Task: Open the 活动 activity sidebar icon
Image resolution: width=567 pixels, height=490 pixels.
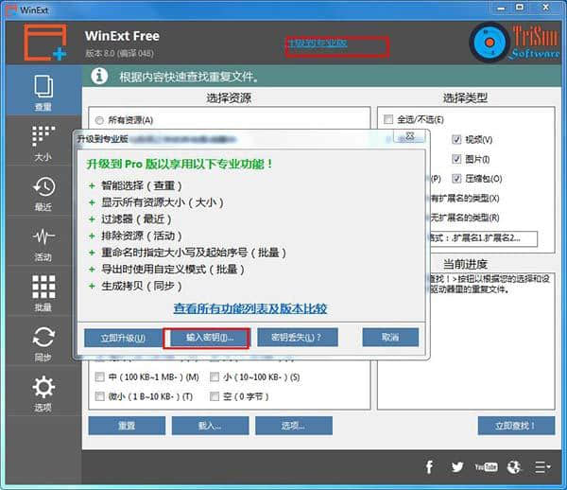Action: coord(43,242)
